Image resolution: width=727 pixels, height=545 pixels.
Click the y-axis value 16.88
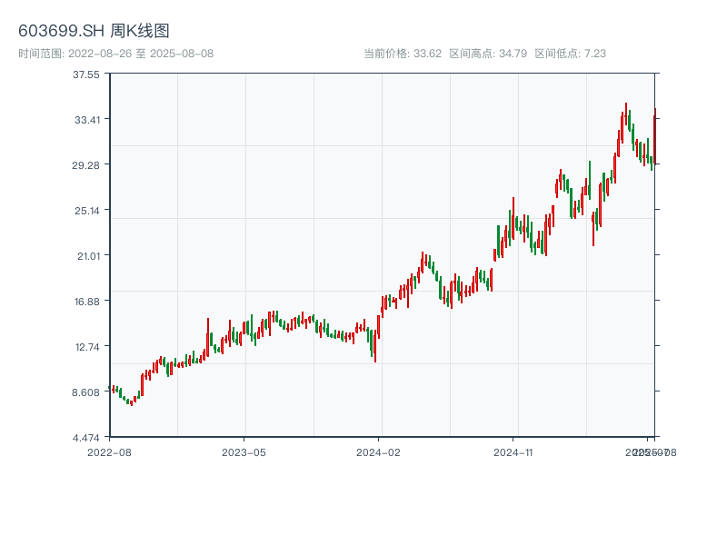pyautogui.click(x=87, y=302)
